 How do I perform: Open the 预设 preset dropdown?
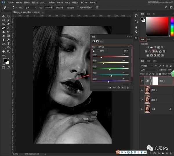[114, 46]
